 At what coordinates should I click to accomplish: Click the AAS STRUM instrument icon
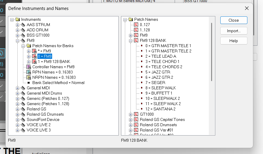[x=23, y=25]
